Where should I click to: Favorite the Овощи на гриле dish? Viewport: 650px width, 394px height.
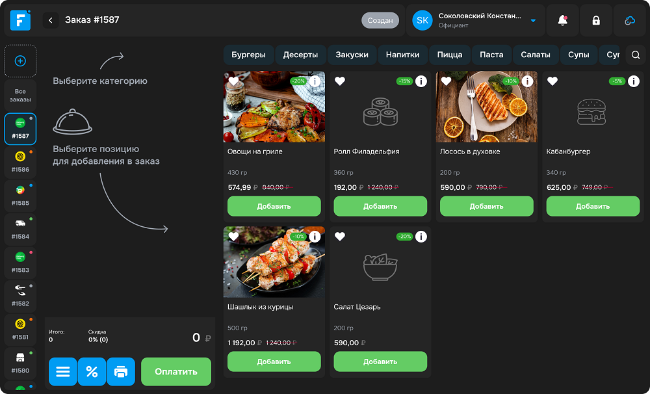tap(233, 81)
